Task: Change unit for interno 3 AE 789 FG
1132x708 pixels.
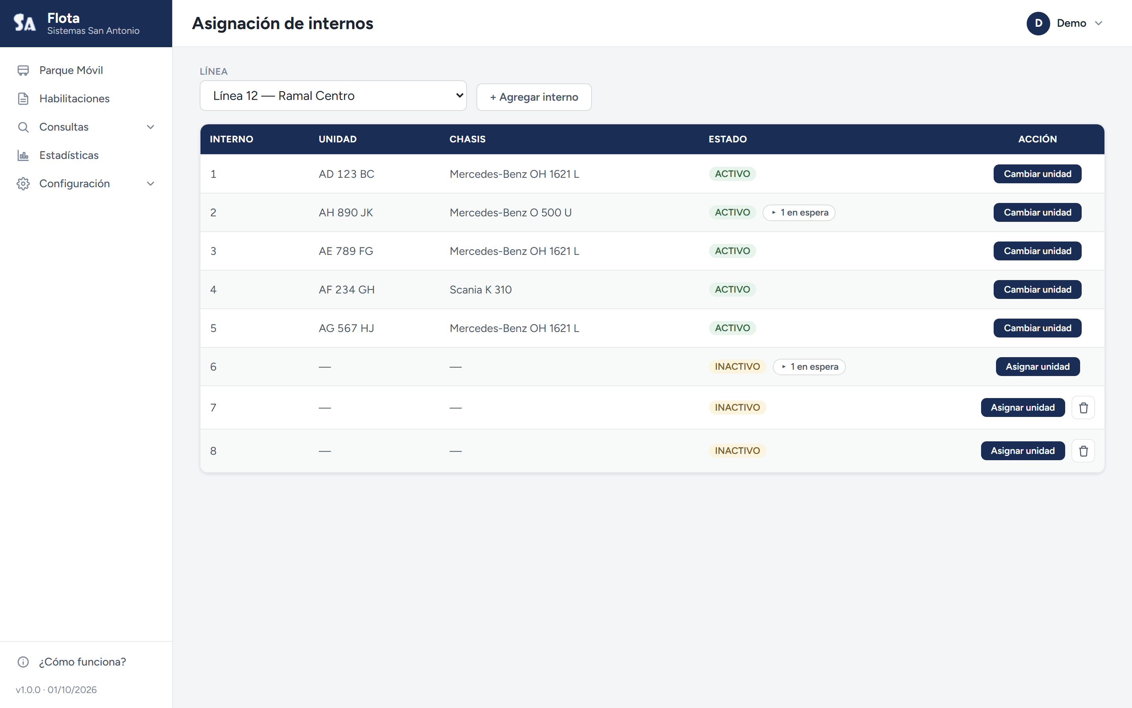Action: click(1038, 251)
